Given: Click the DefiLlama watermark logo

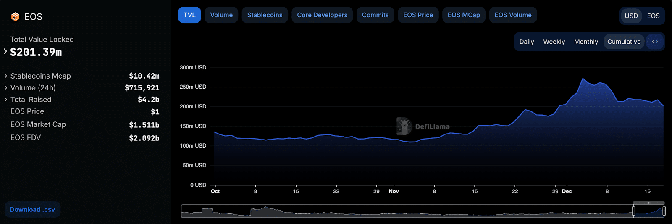Looking at the screenshot, I should pos(423,126).
